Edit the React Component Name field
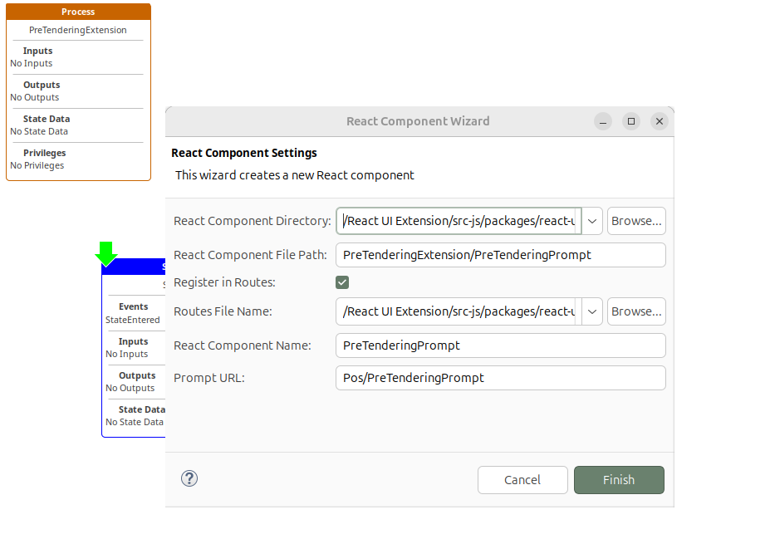This screenshot has height=534, width=770. pos(500,345)
